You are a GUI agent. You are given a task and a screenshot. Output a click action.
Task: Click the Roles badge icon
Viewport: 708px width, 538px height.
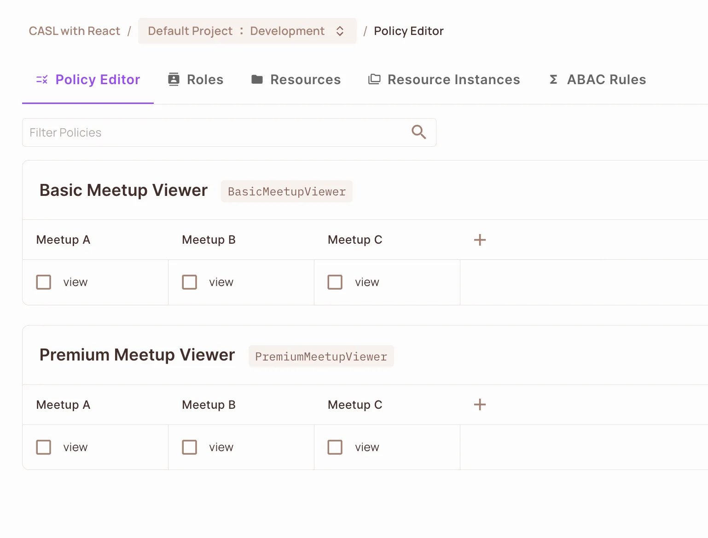coord(174,80)
